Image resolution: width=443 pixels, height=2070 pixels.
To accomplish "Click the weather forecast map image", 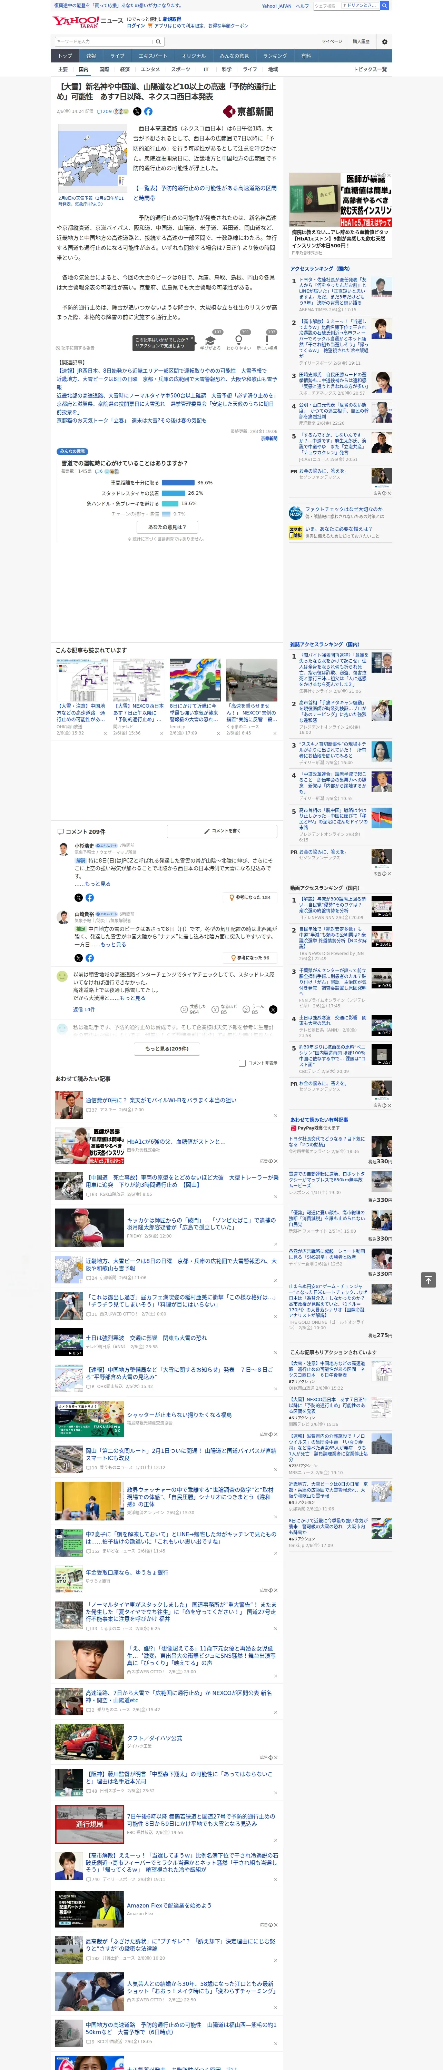I will [x=92, y=158].
